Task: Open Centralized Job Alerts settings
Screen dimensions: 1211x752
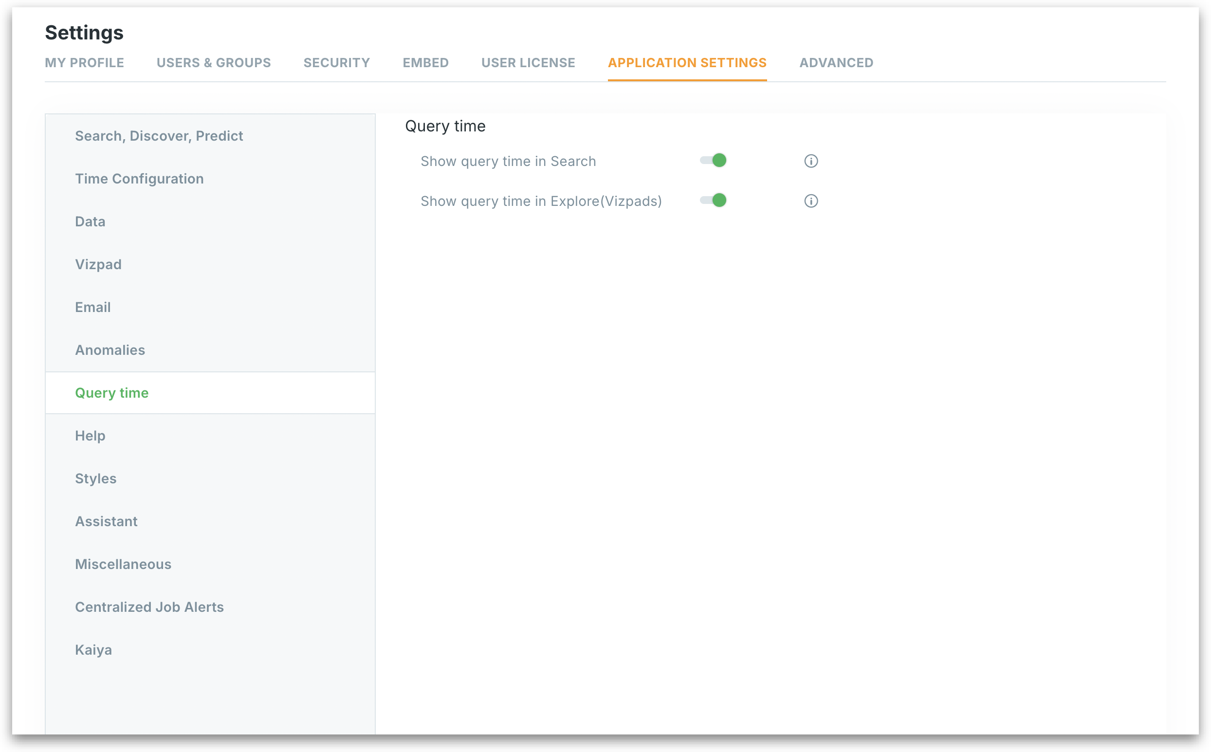Action: [149, 607]
